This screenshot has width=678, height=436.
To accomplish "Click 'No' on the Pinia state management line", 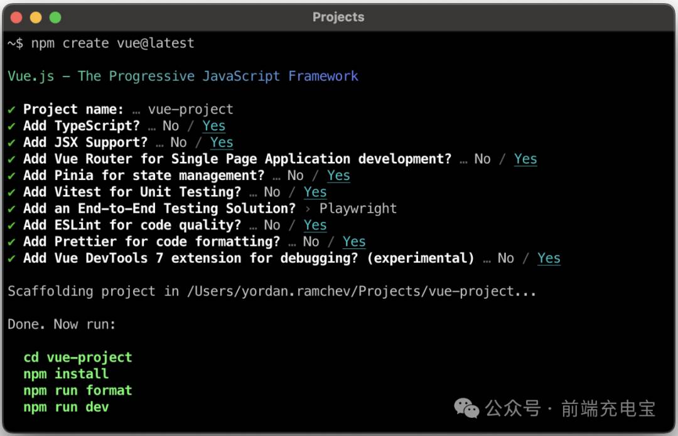I will pyautogui.click(x=295, y=176).
